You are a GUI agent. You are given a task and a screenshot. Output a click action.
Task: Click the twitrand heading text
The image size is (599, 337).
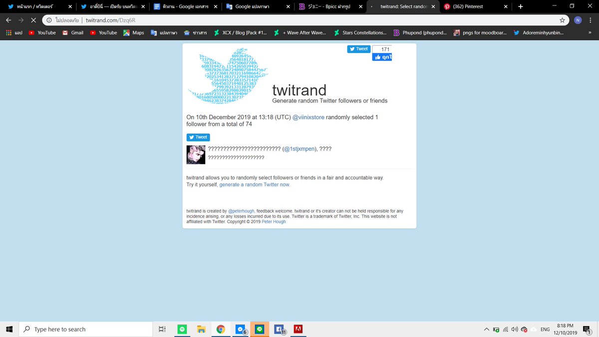point(299,90)
